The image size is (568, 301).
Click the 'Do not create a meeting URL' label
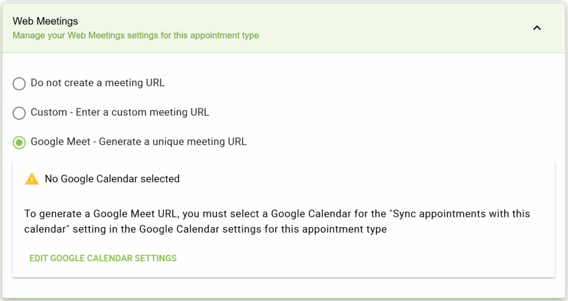pos(98,83)
